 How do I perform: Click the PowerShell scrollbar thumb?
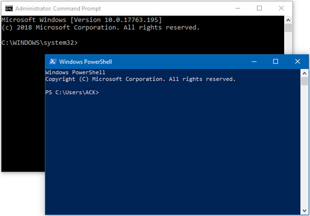(305, 81)
